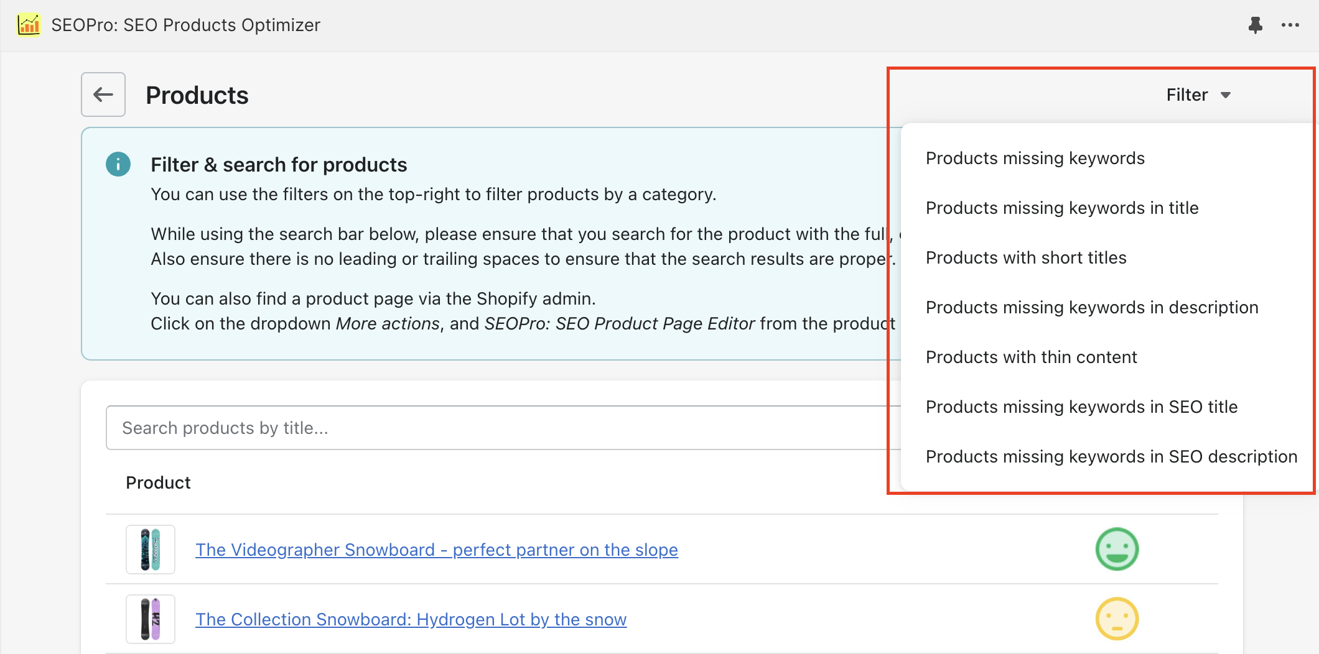This screenshot has height=654, width=1319.
Task: Click the pin app icon
Action: pyautogui.click(x=1255, y=25)
